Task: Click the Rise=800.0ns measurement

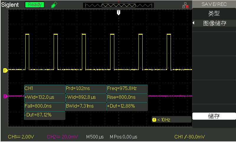Action: point(127,98)
